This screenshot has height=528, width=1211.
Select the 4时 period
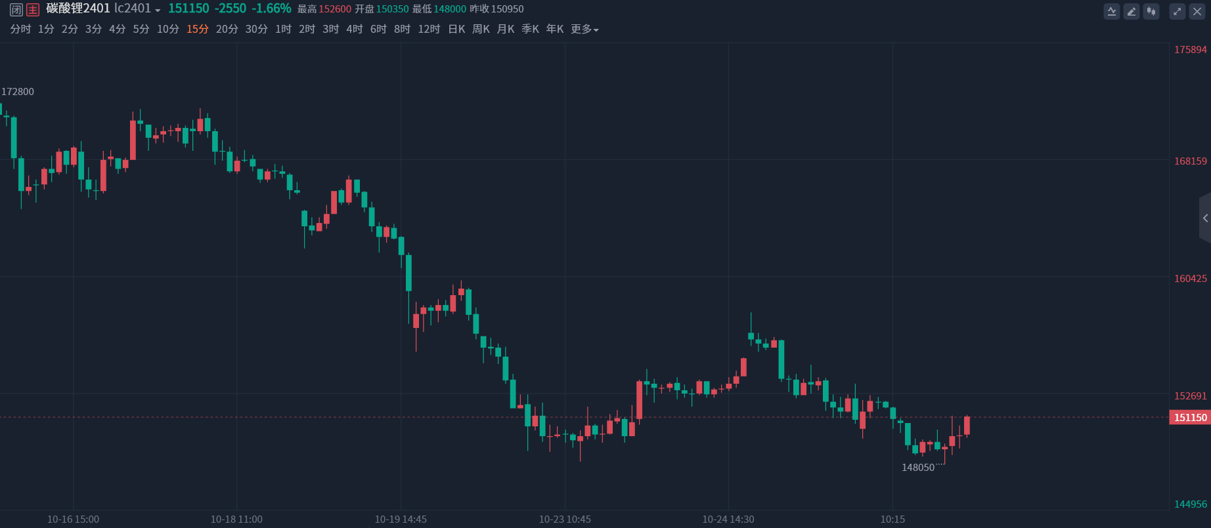pyautogui.click(x=355, y=29)
